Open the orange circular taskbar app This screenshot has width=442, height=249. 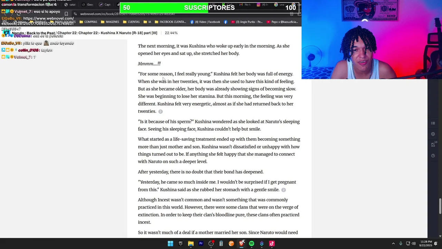click(231, 243)
